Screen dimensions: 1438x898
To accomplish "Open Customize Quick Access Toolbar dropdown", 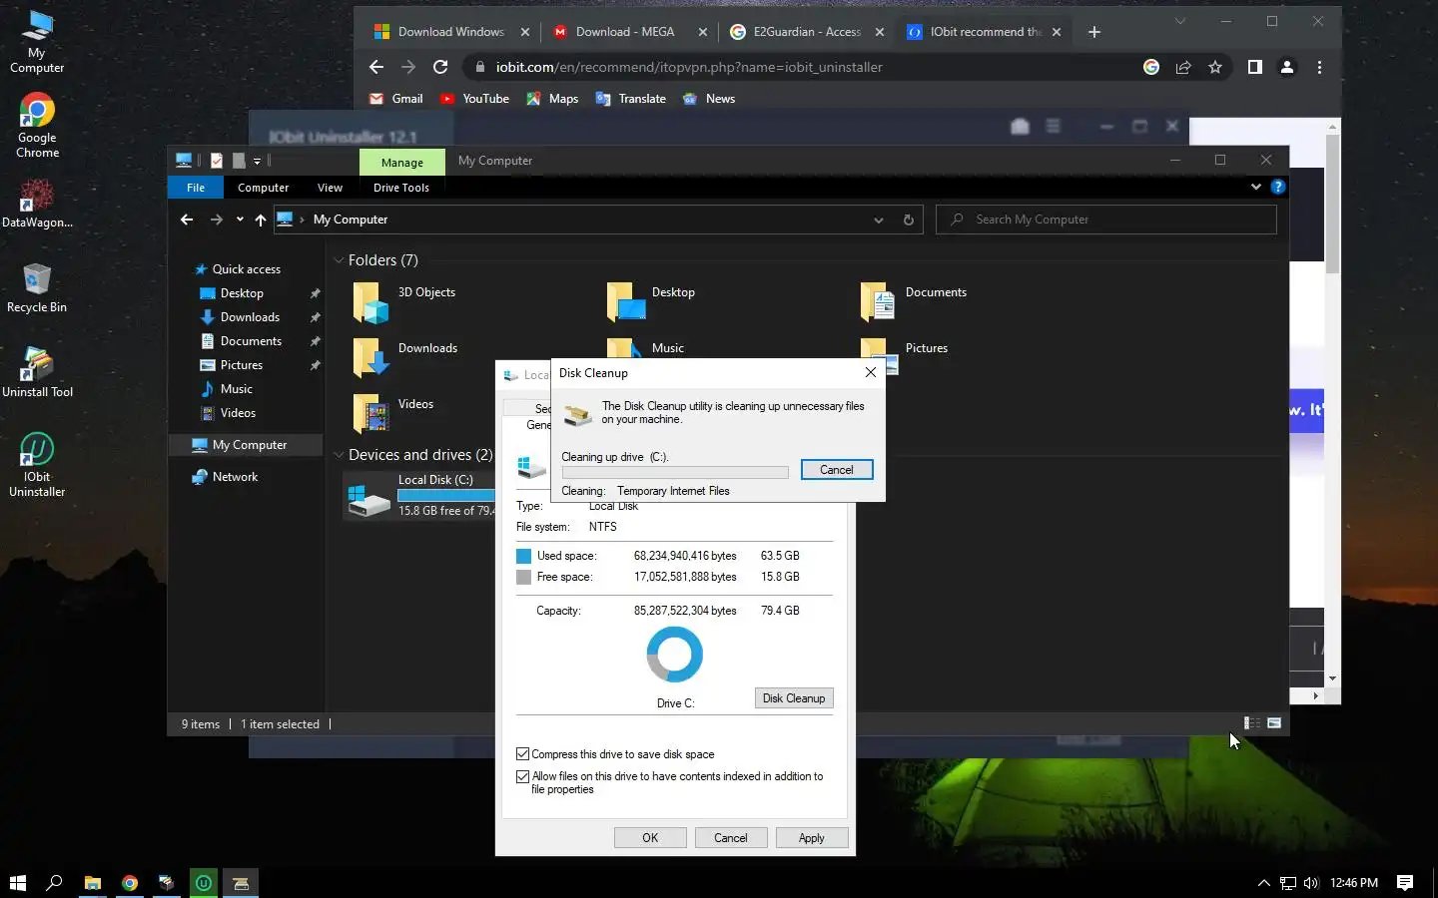I will [x=257, y=161].
